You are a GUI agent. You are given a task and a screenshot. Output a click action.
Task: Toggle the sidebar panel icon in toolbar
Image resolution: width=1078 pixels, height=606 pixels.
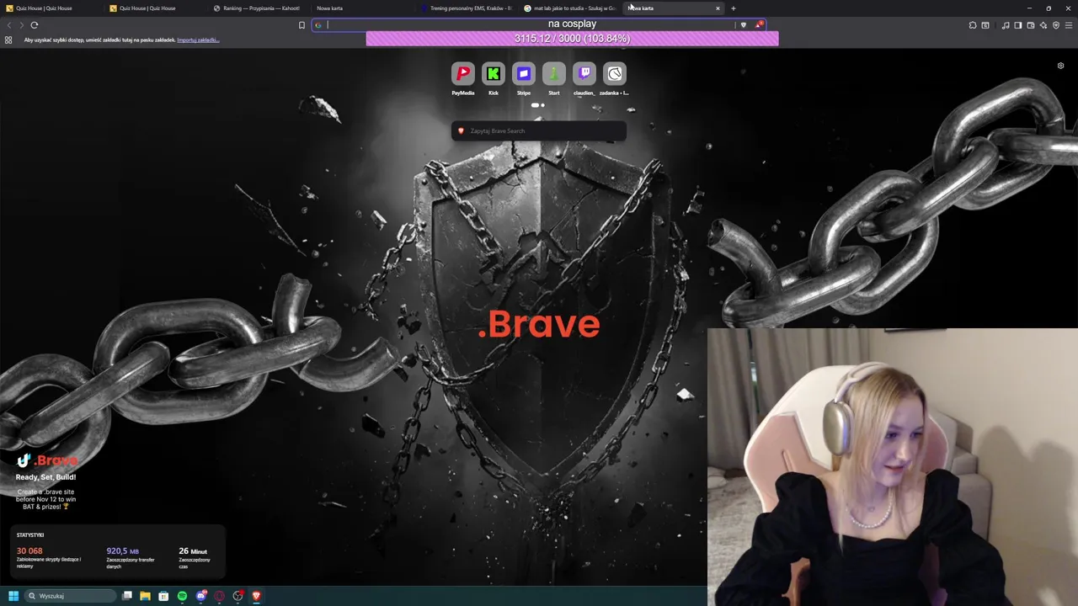pyautogui.click(x=1017, y=25)
